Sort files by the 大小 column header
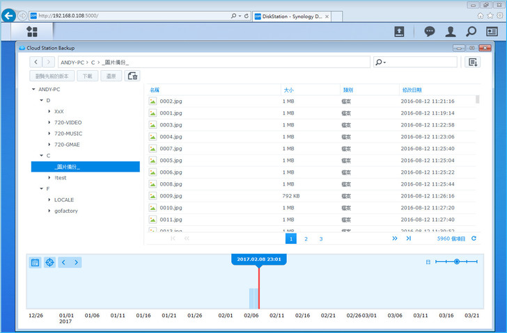The height and width of the screenshot is (333, 507). 288,90
